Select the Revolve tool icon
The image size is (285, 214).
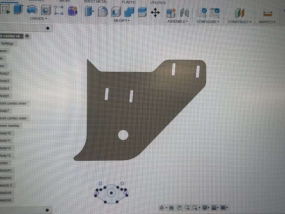[x=32, y=10]
